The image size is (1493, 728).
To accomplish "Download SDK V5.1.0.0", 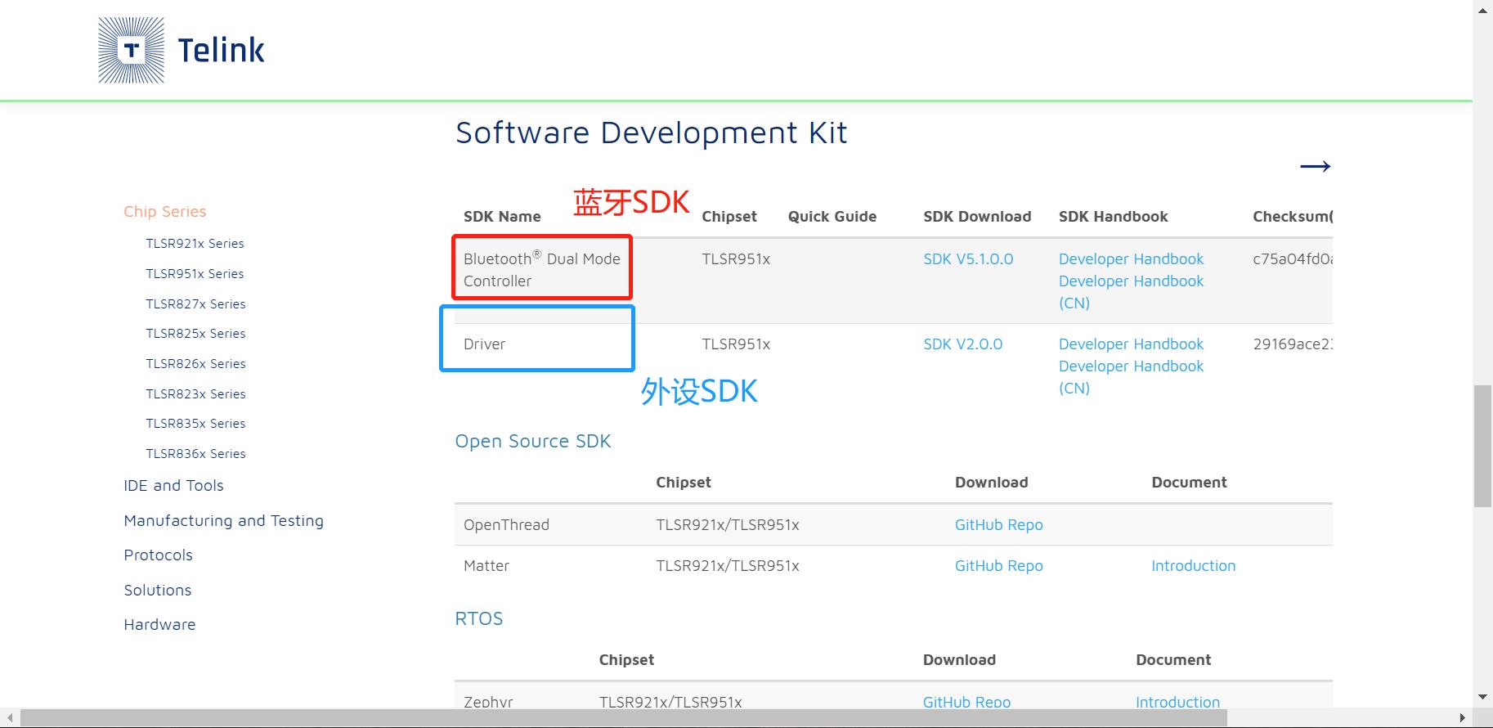I will [968, 259].
